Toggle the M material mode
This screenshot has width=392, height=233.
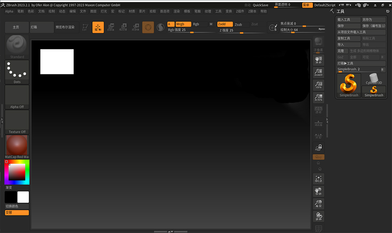(x=211, y=24)
